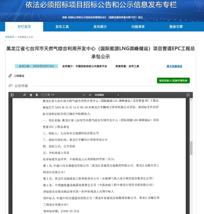204x214 pixels.
Task: Click the page title 黑龙江省七台河市天然气 heading
Action: 101,53
